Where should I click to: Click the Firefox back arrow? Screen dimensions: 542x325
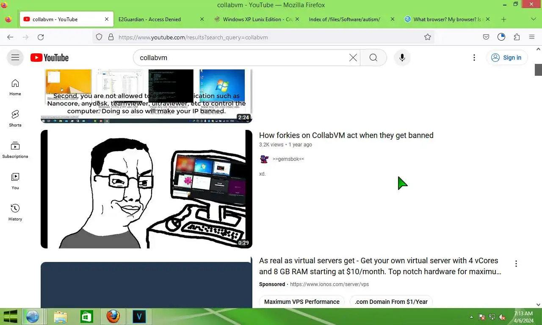click(10, 37)
